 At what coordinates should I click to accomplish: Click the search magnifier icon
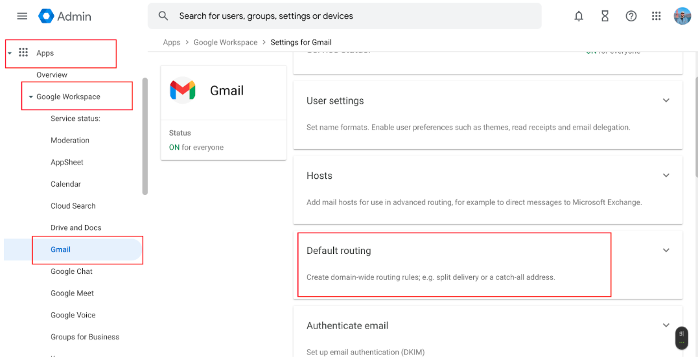[163, 16]
